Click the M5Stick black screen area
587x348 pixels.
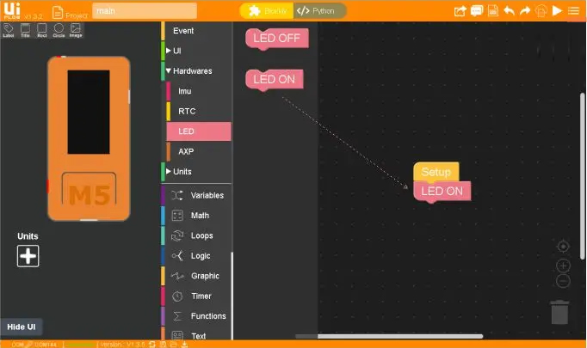point(89,112)
